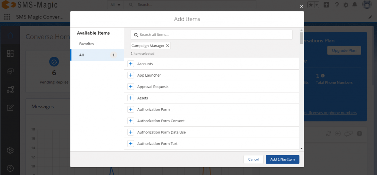Click the refresh icon in the panel

point(328,134)
